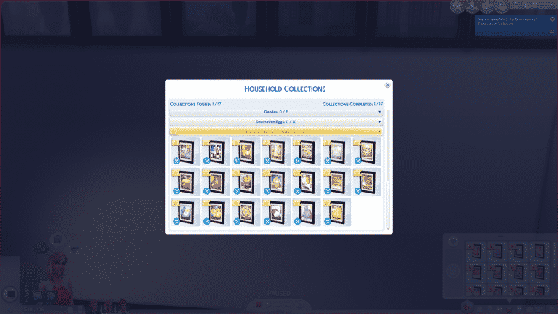Click first framed photo in inventory panel
This screenshot has width=558, height=314.
475,251
